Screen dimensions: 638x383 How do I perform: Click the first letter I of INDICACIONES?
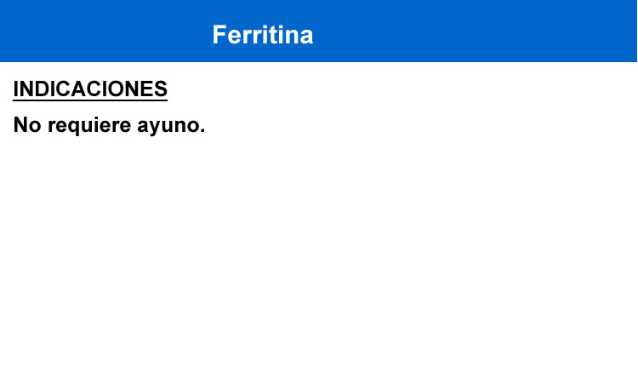[x=16, y=89]
